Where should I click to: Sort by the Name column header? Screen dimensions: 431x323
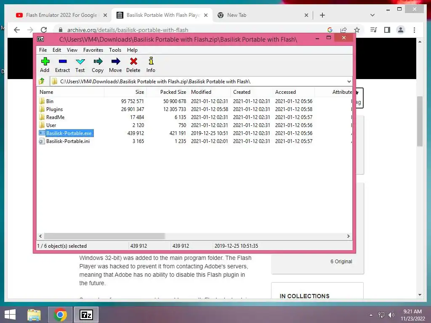click(70, 92)
